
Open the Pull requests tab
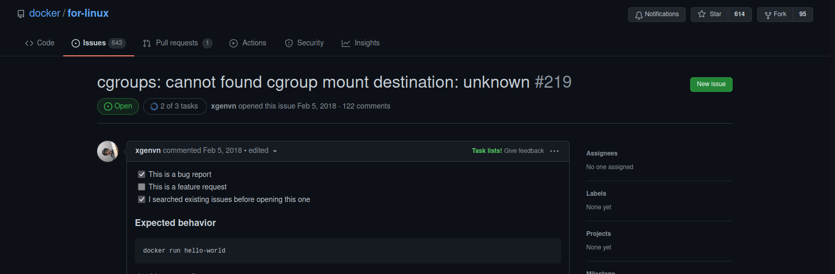point(177,43)
